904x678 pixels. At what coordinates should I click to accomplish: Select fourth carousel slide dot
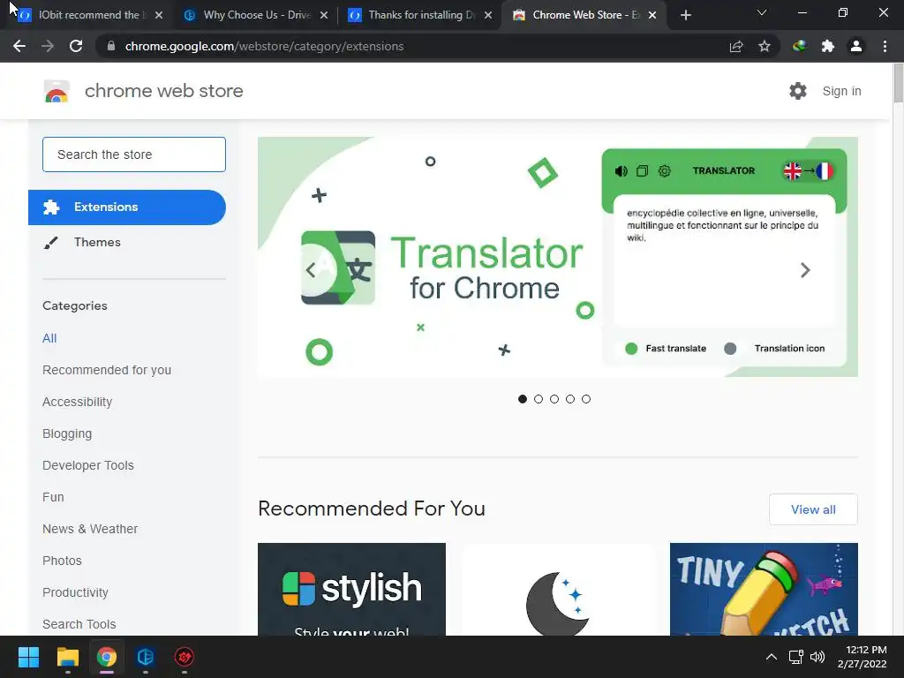pyautogui.click(x=570, y=399)
